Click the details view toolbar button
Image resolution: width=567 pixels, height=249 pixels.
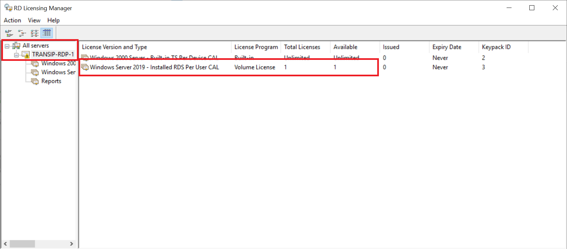pyautogui.click(x=47, y=33)
